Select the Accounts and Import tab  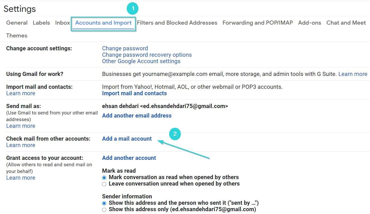point(103,23)
